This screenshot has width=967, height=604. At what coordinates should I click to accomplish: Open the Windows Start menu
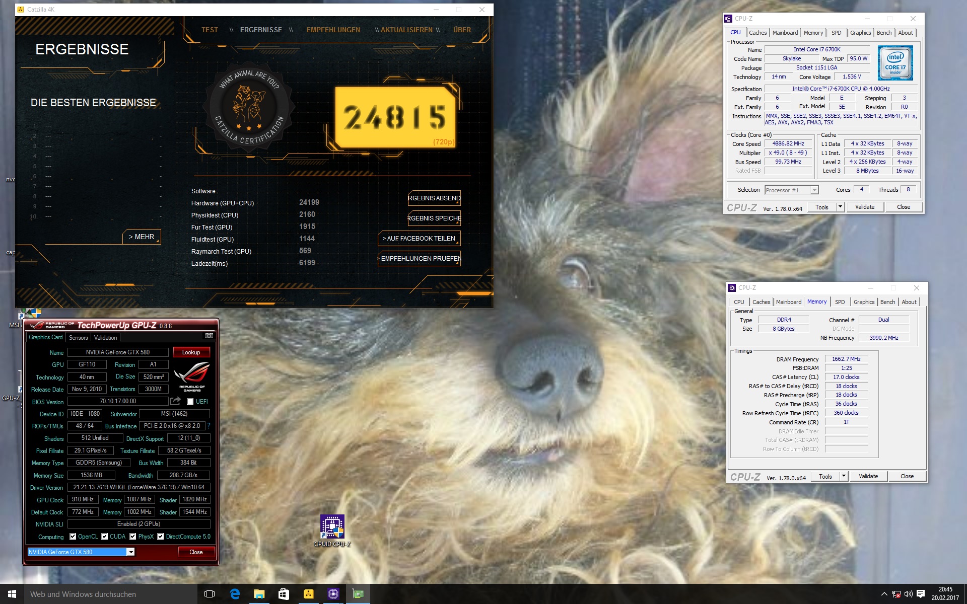pos(12,594)
